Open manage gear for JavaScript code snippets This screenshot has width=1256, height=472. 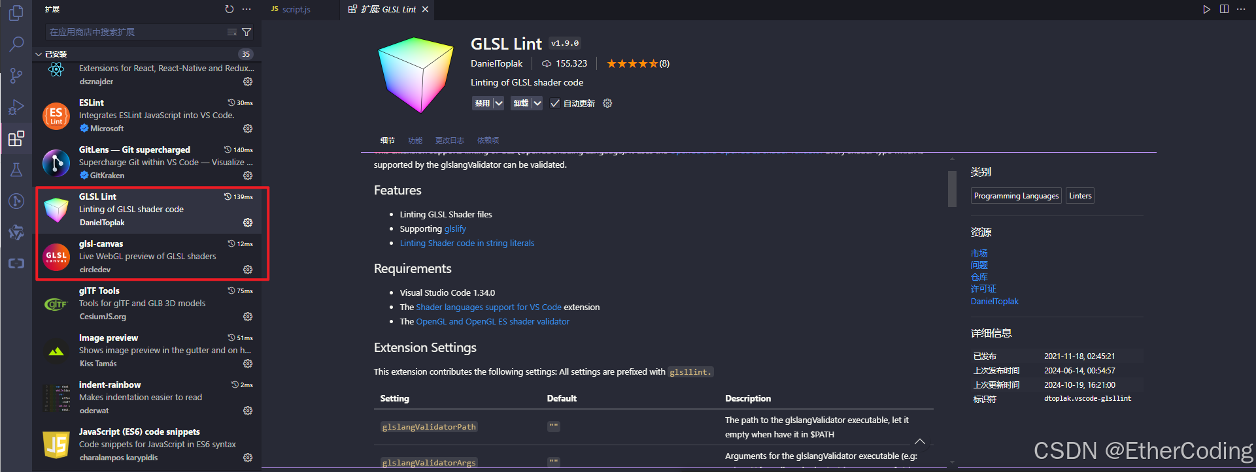tap(248, 458)
